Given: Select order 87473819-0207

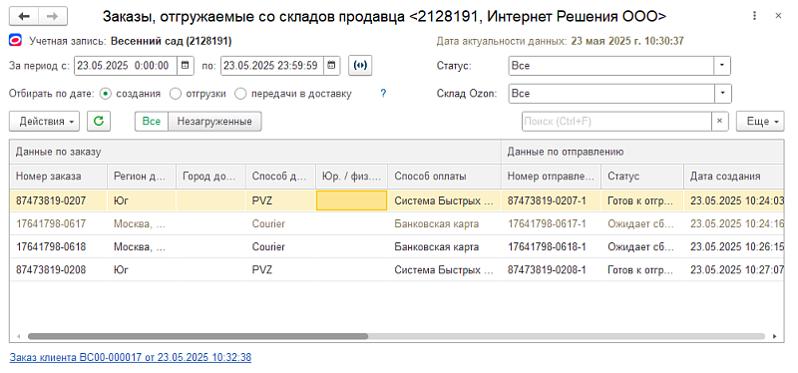Looking at the screenshot, I should pos(51,201).
